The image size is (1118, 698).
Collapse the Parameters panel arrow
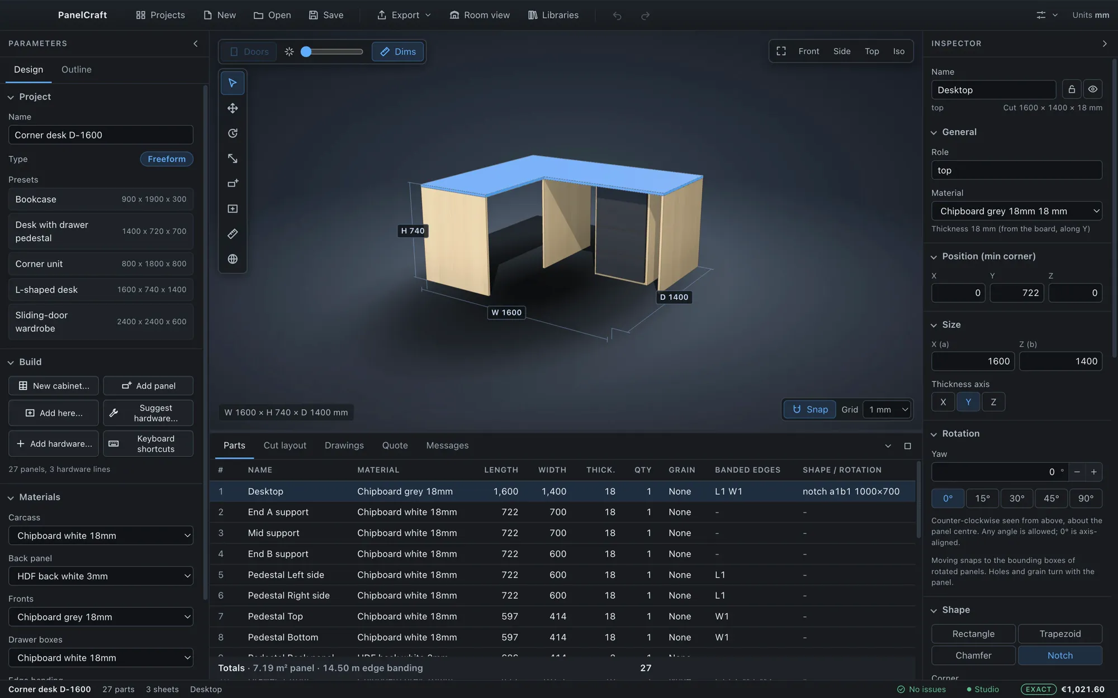[x=195, y=44]
